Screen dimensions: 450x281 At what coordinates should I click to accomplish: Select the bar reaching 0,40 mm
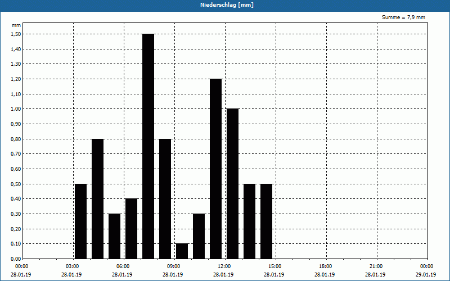131,229
